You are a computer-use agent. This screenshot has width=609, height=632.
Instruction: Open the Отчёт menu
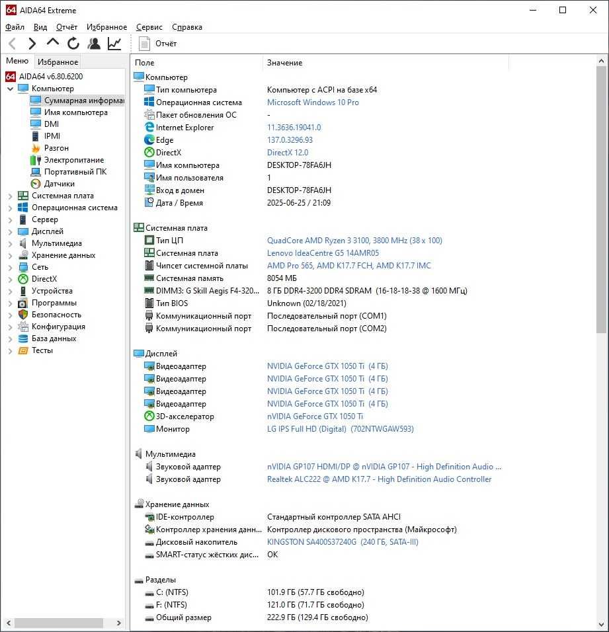point(67,27)
